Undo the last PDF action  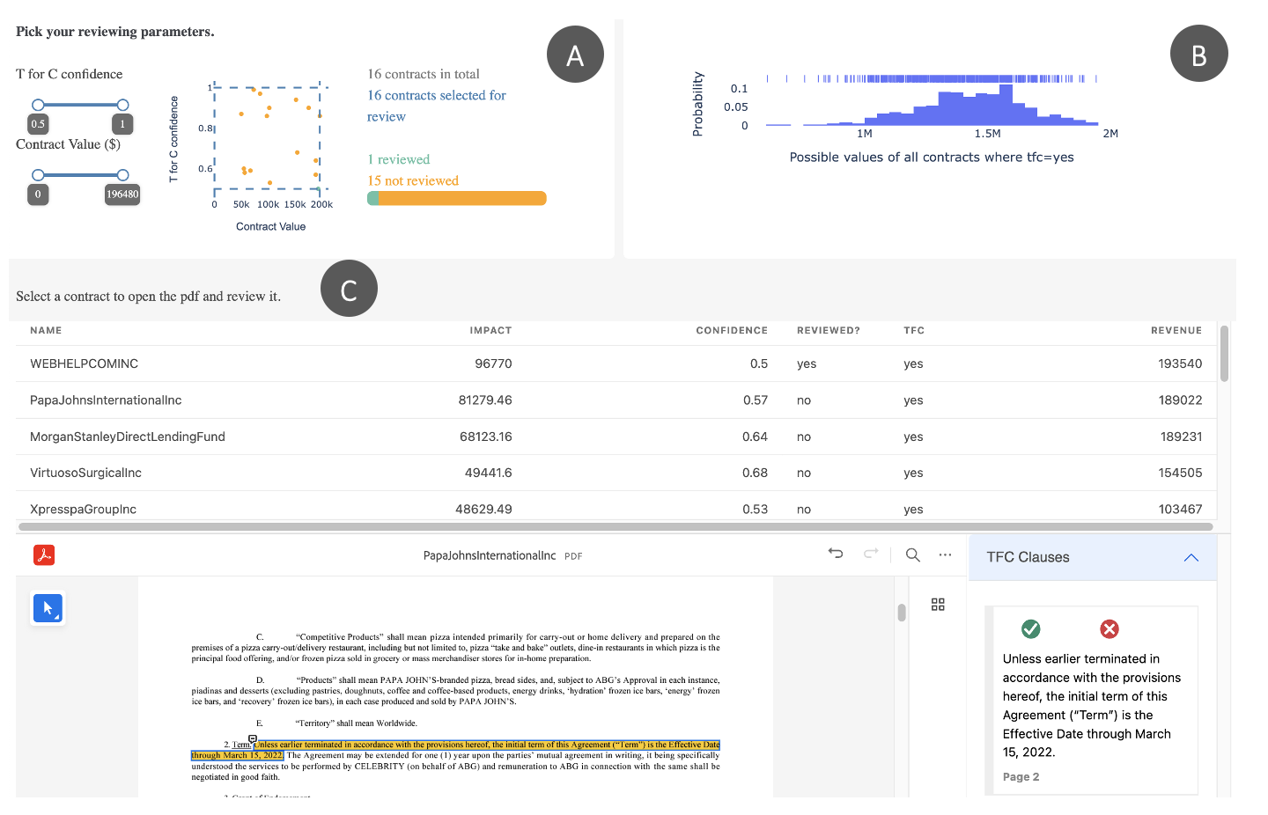[836, 554]
